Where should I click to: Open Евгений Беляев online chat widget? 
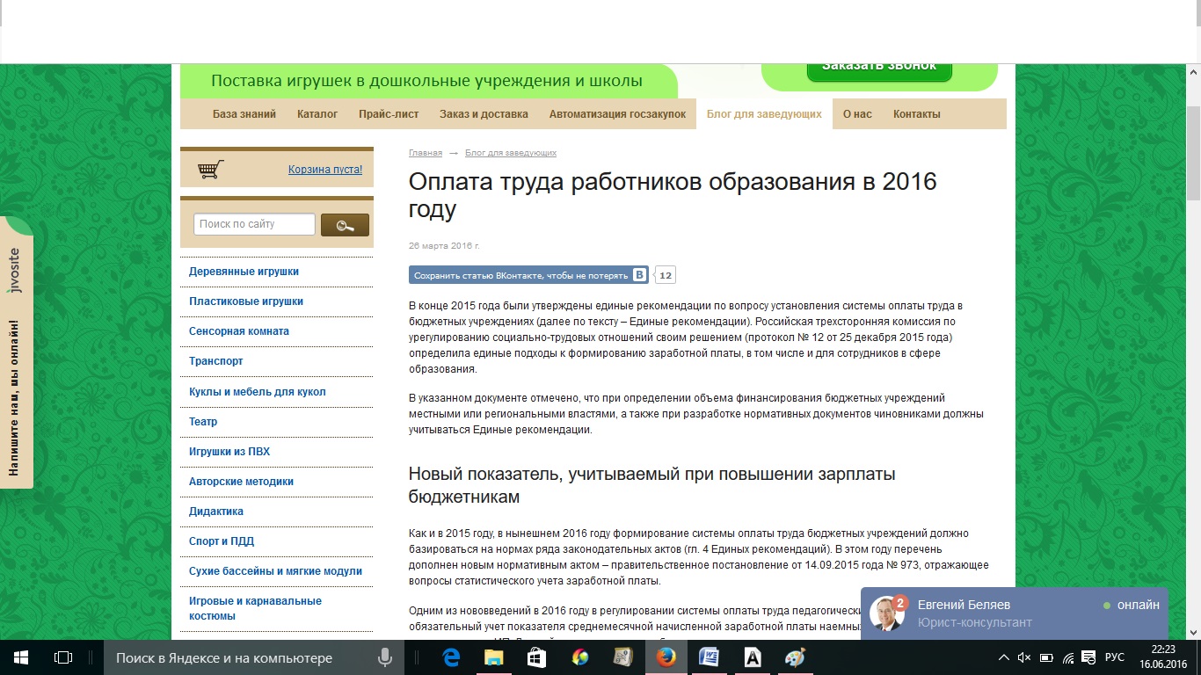(x=1015, y=613)
